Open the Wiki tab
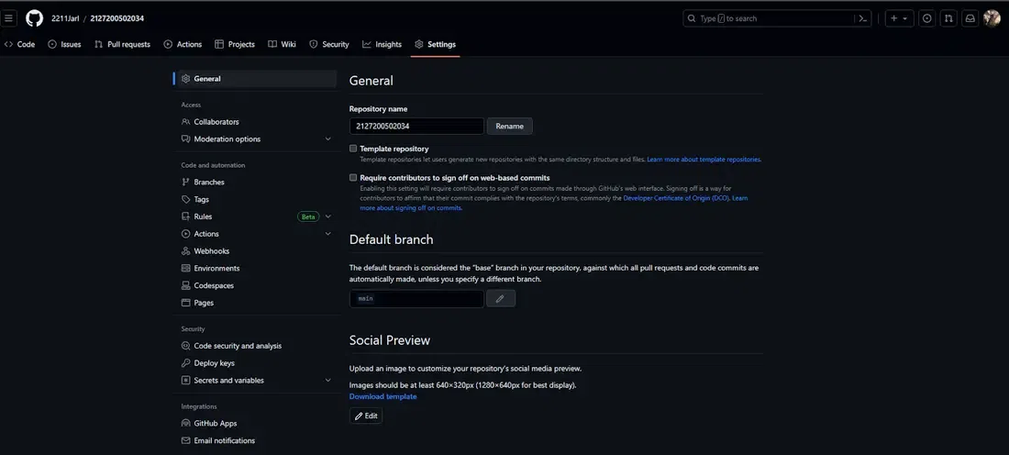The height and width of the screenshot is (455, 1009). coord(282,44)
